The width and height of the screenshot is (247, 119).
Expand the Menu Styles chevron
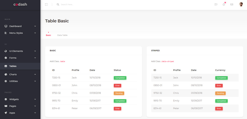pyautogui.click(x=35, y=33)
